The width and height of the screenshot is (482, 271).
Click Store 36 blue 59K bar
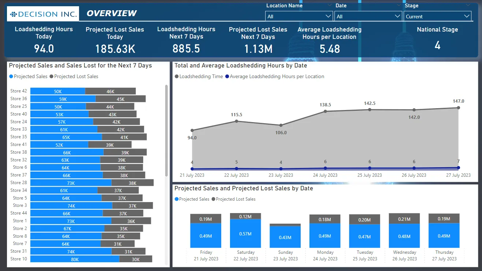click(63, 99)
